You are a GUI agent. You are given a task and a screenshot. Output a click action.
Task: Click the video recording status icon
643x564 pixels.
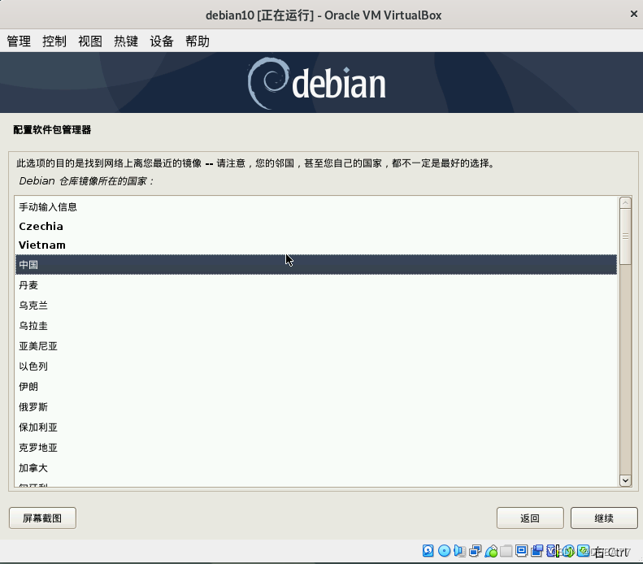click(x=537, y=551)
